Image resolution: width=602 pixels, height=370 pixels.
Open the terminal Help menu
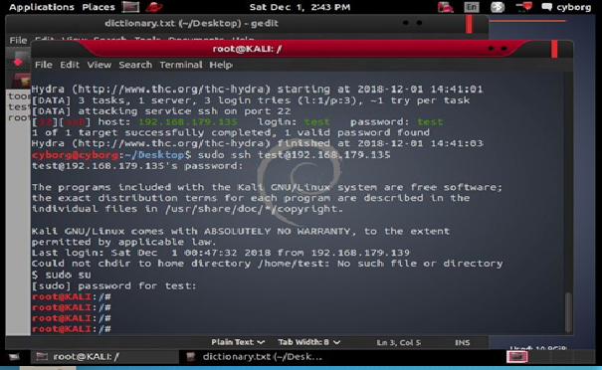point(221,65)
